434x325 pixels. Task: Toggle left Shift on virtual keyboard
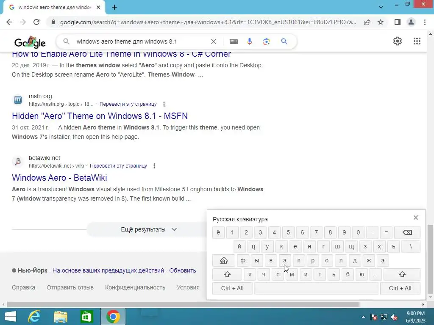227,274
